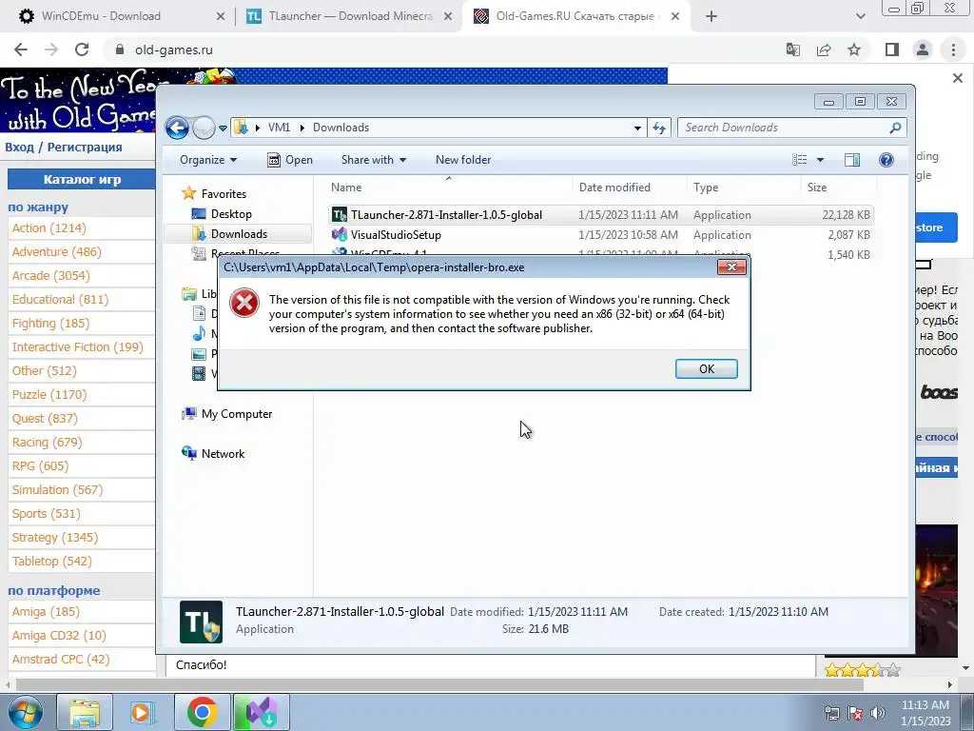Select Desktop in the navigation pane
This screenshot has height=731, width=974.
pos(231,214)
